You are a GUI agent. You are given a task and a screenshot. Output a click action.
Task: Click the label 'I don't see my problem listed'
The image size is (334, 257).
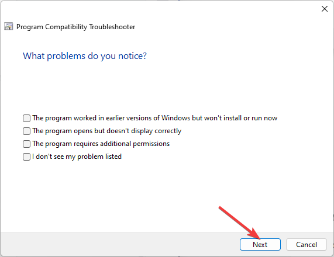tap(77, 157)
